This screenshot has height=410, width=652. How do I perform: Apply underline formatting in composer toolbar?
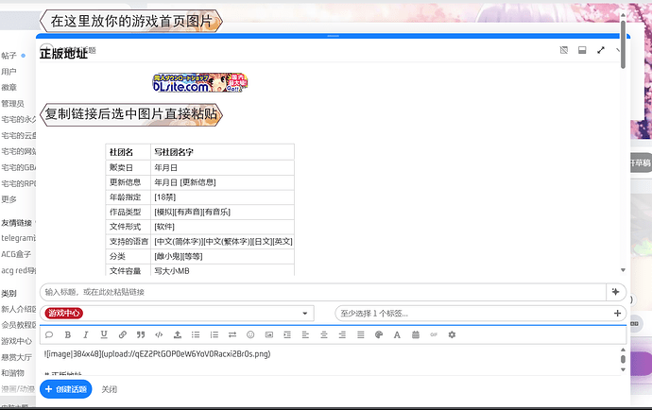104,334
